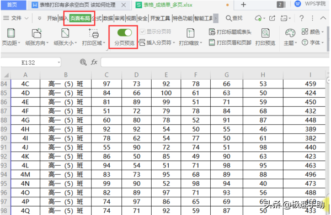Image resolution: width=331 pixels, height=215 pixels.
Task: Click the formula bar zoom magnifier icon
Action: [83, 62]
